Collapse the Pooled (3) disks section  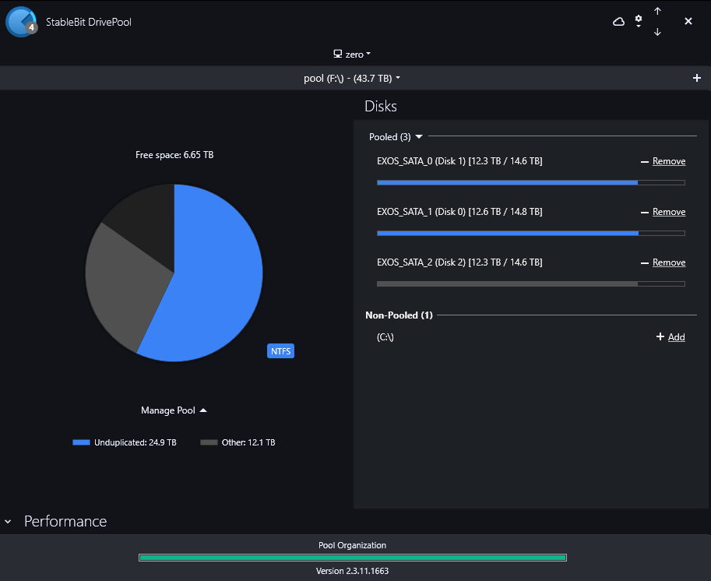[396, 136]
